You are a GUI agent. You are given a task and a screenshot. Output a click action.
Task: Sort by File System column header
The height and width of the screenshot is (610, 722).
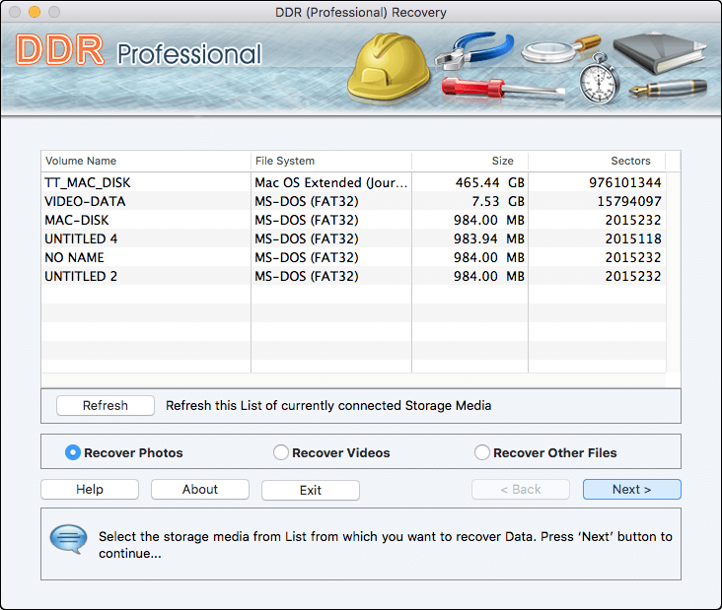[x=331, y=161]
